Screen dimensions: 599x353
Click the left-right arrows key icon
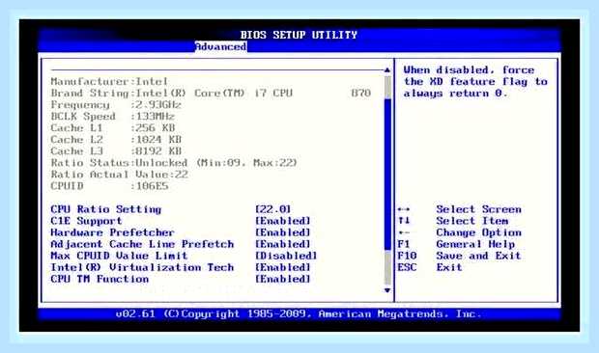(404, 209)
